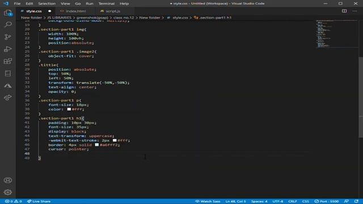Open the Edit menu
363x204 pixels.
click(29, 3)
